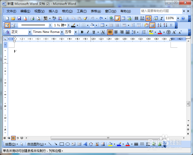Image resolution: width=193 pixels, height=155 pixels.
Task: Insert Clip Art from drawing toolbar
Action: [97, 144]
